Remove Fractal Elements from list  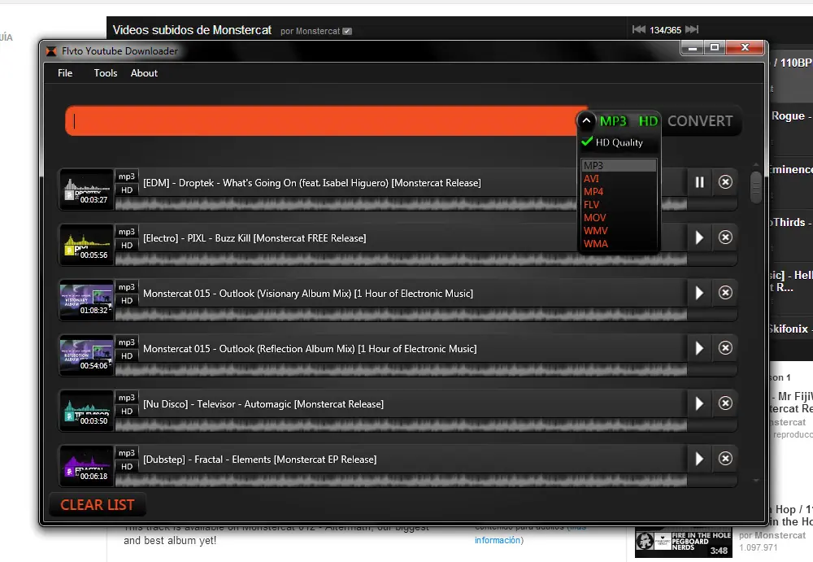(x=725, y=459)
